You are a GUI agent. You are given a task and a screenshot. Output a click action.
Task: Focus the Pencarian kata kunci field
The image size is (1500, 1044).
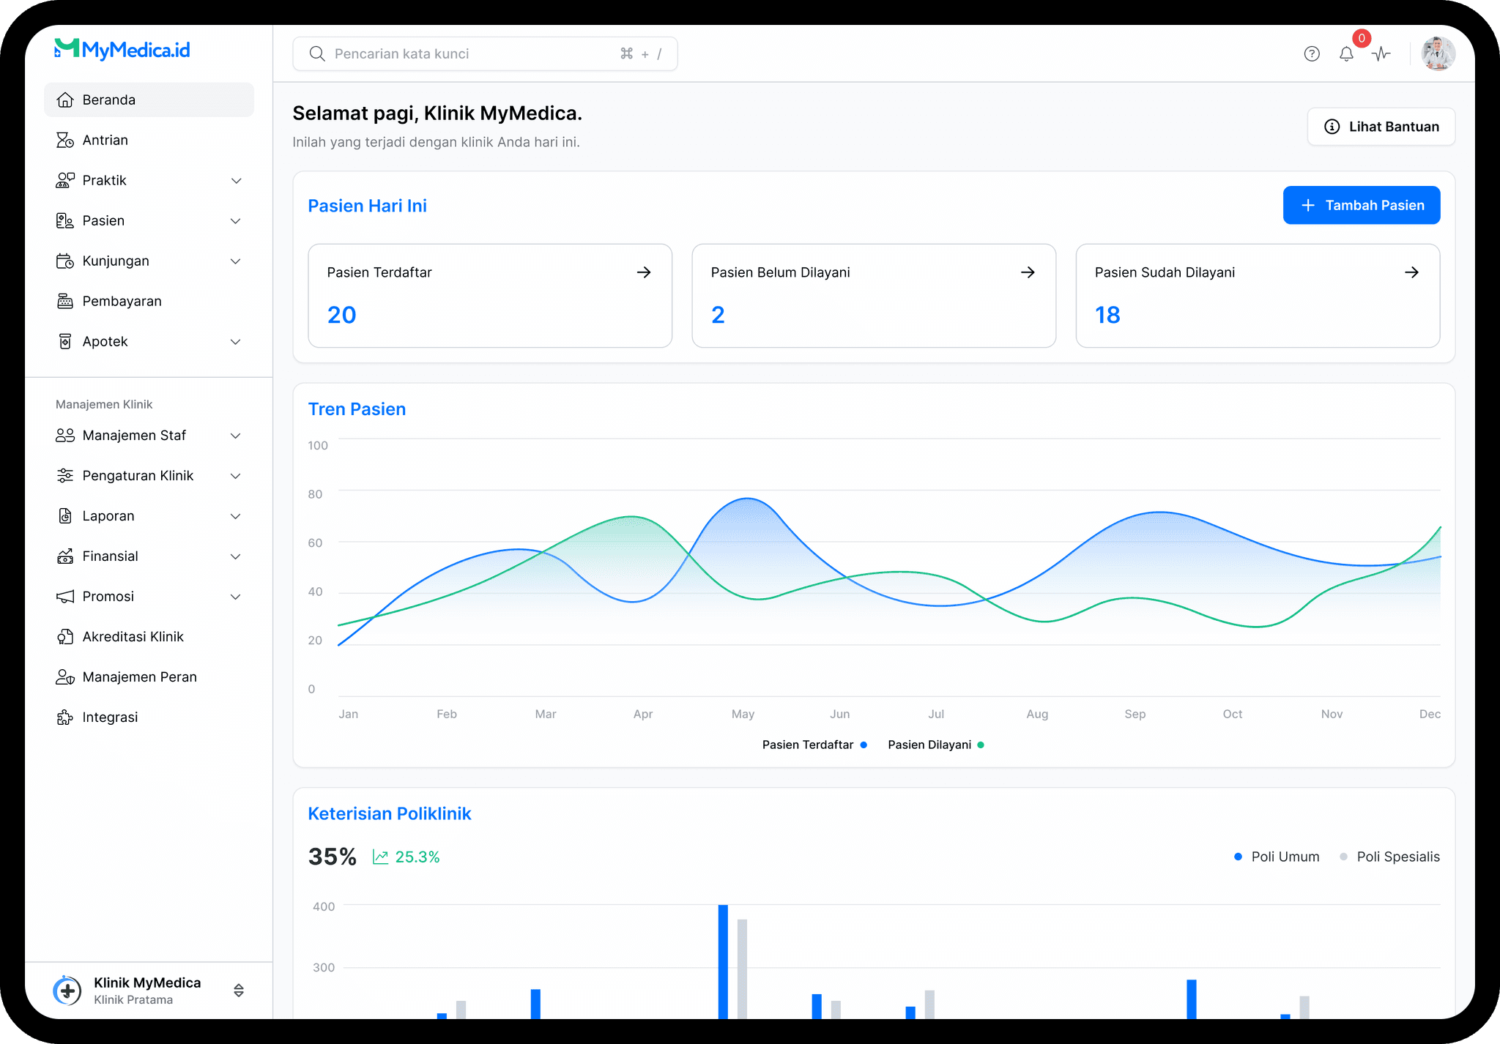pos(485,53)
